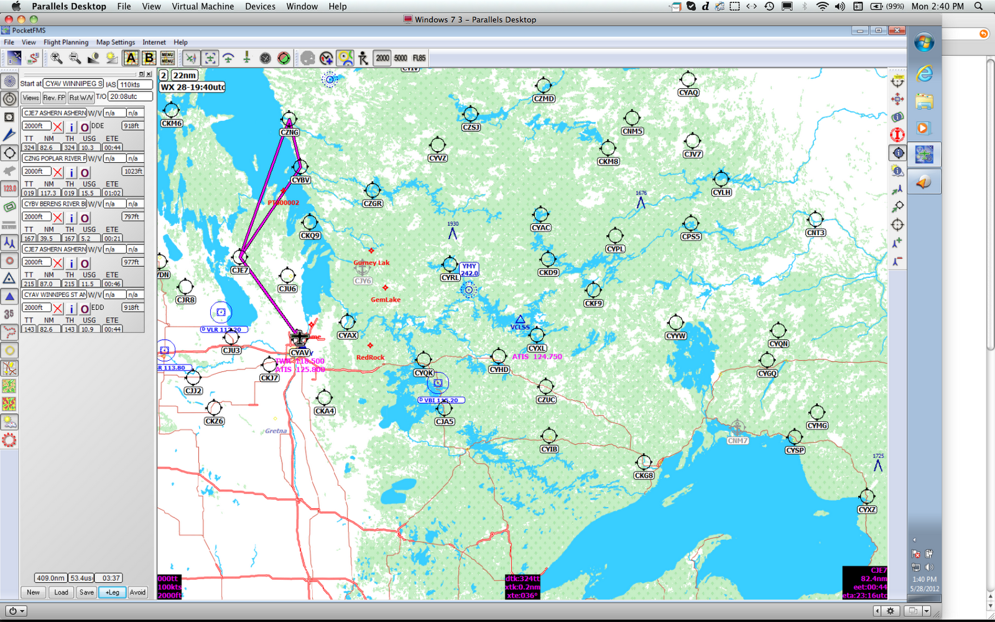The width and height of the screenshot is (995, 622).
Task: Click the Rev. FP button
Action: coord(54,98)
